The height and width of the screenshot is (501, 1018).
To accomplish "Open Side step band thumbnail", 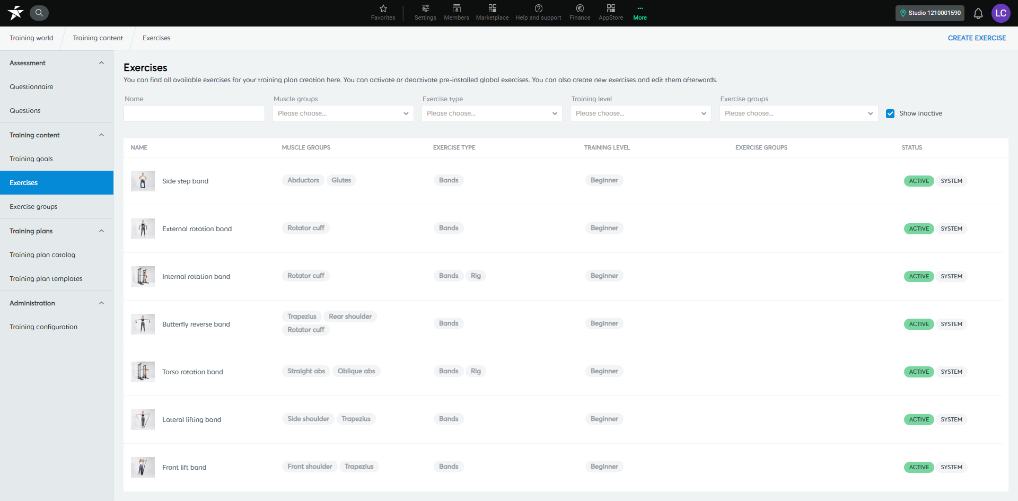I will click(143, 181).
